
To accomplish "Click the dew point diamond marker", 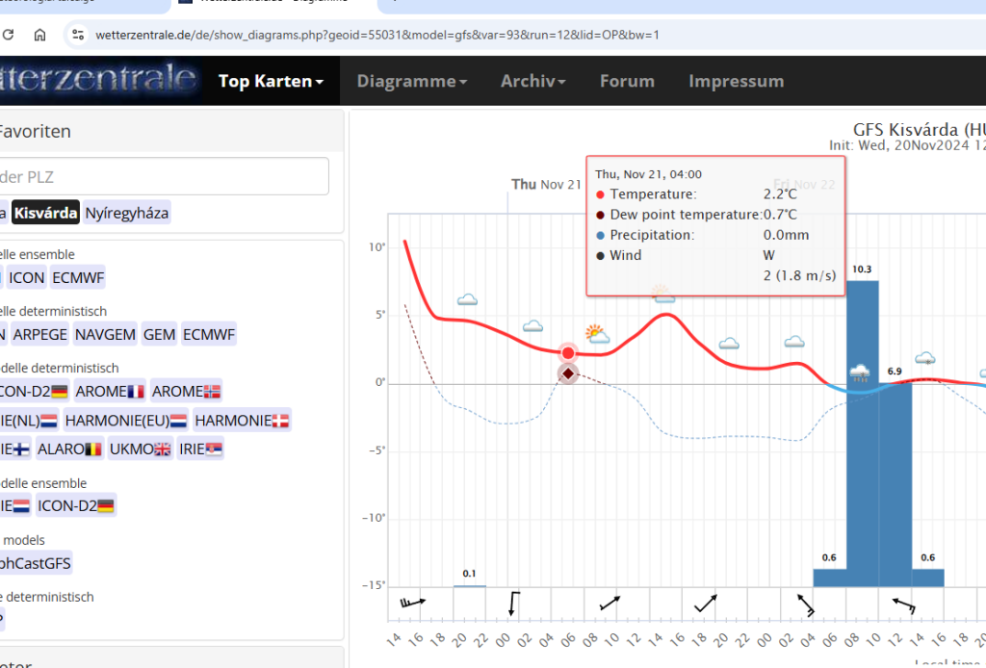I will (x=568, y=373).
